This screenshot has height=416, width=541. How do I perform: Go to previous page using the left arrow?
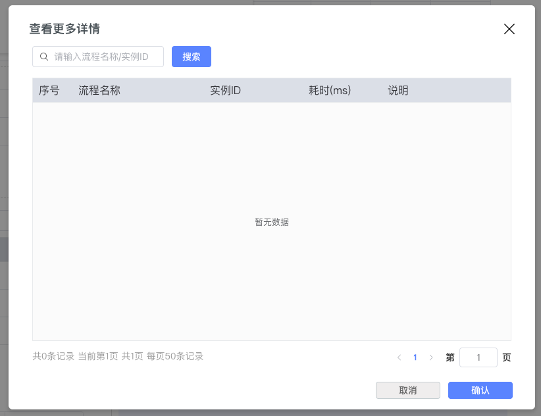[x=399, y=357]
